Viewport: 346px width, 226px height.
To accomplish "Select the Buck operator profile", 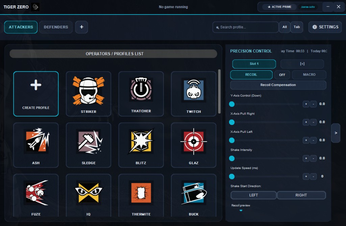I will click(x=194, y=195).
